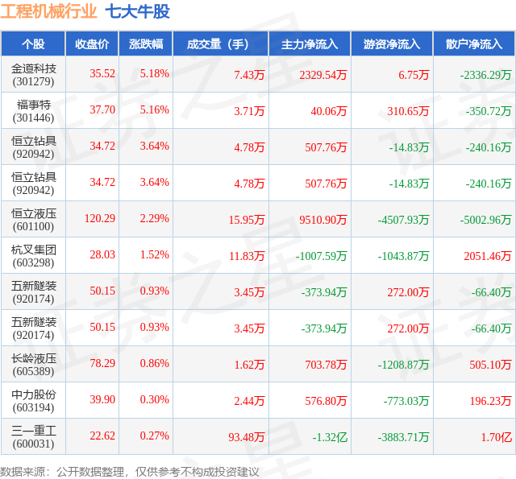The image size is (516, 479).
Task: Click the 收盘价 column header
Action: click(x=92, y=43)
